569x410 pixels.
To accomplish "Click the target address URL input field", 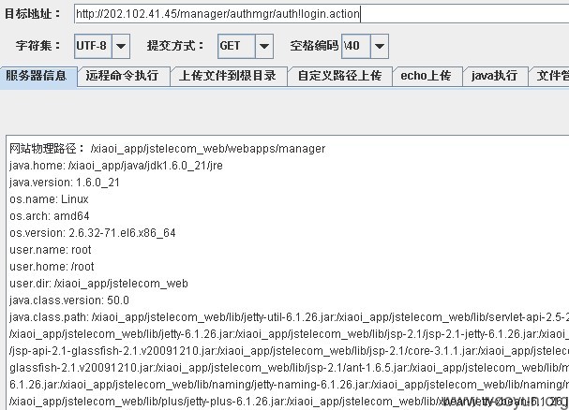I will pyautogui.click(x=322, y=14).
